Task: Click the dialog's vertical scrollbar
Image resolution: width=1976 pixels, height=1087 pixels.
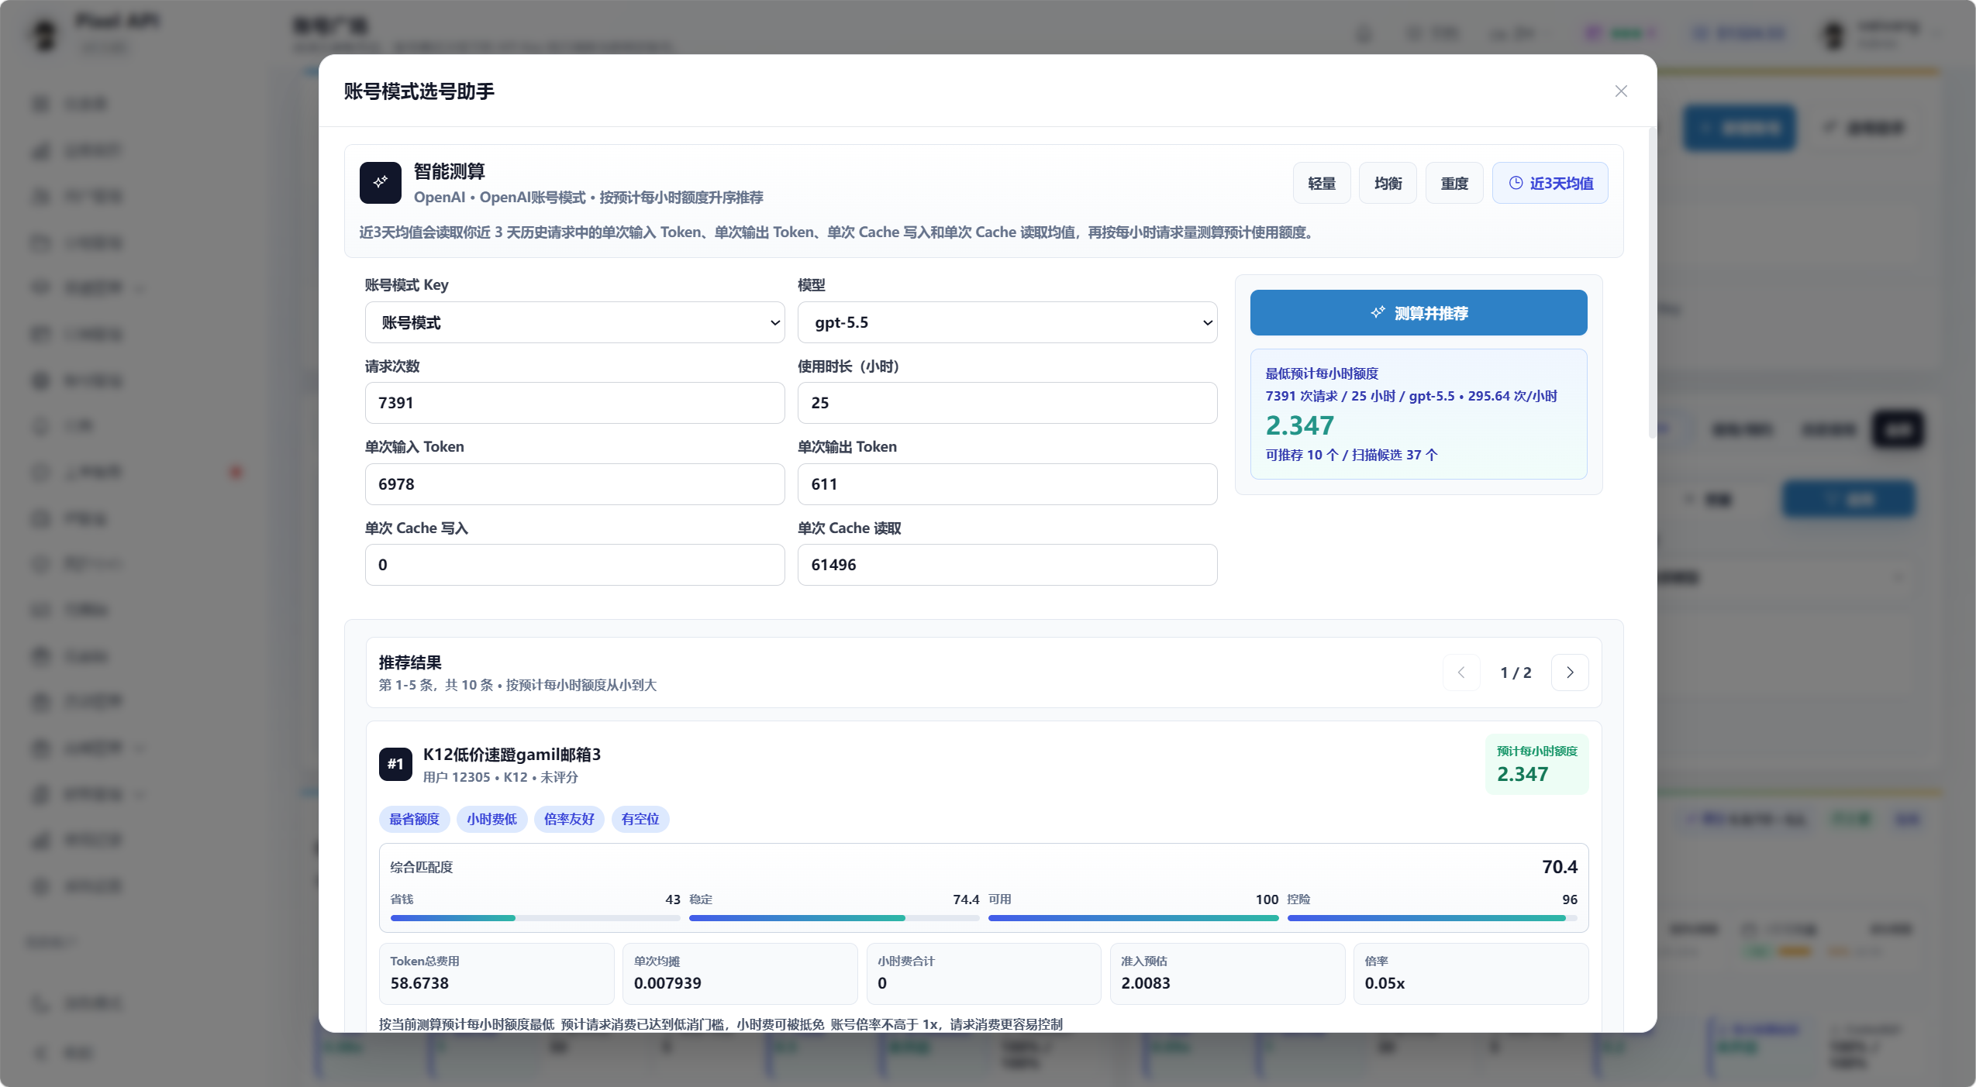Action: (x=1652, y=283)
